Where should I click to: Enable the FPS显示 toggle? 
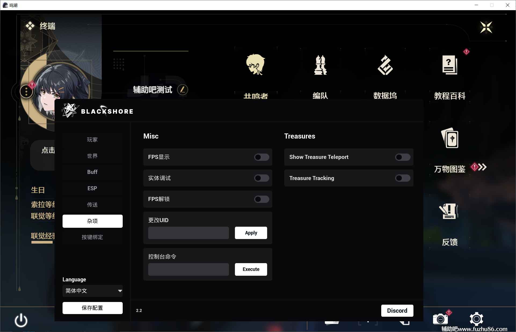point(261,157)
